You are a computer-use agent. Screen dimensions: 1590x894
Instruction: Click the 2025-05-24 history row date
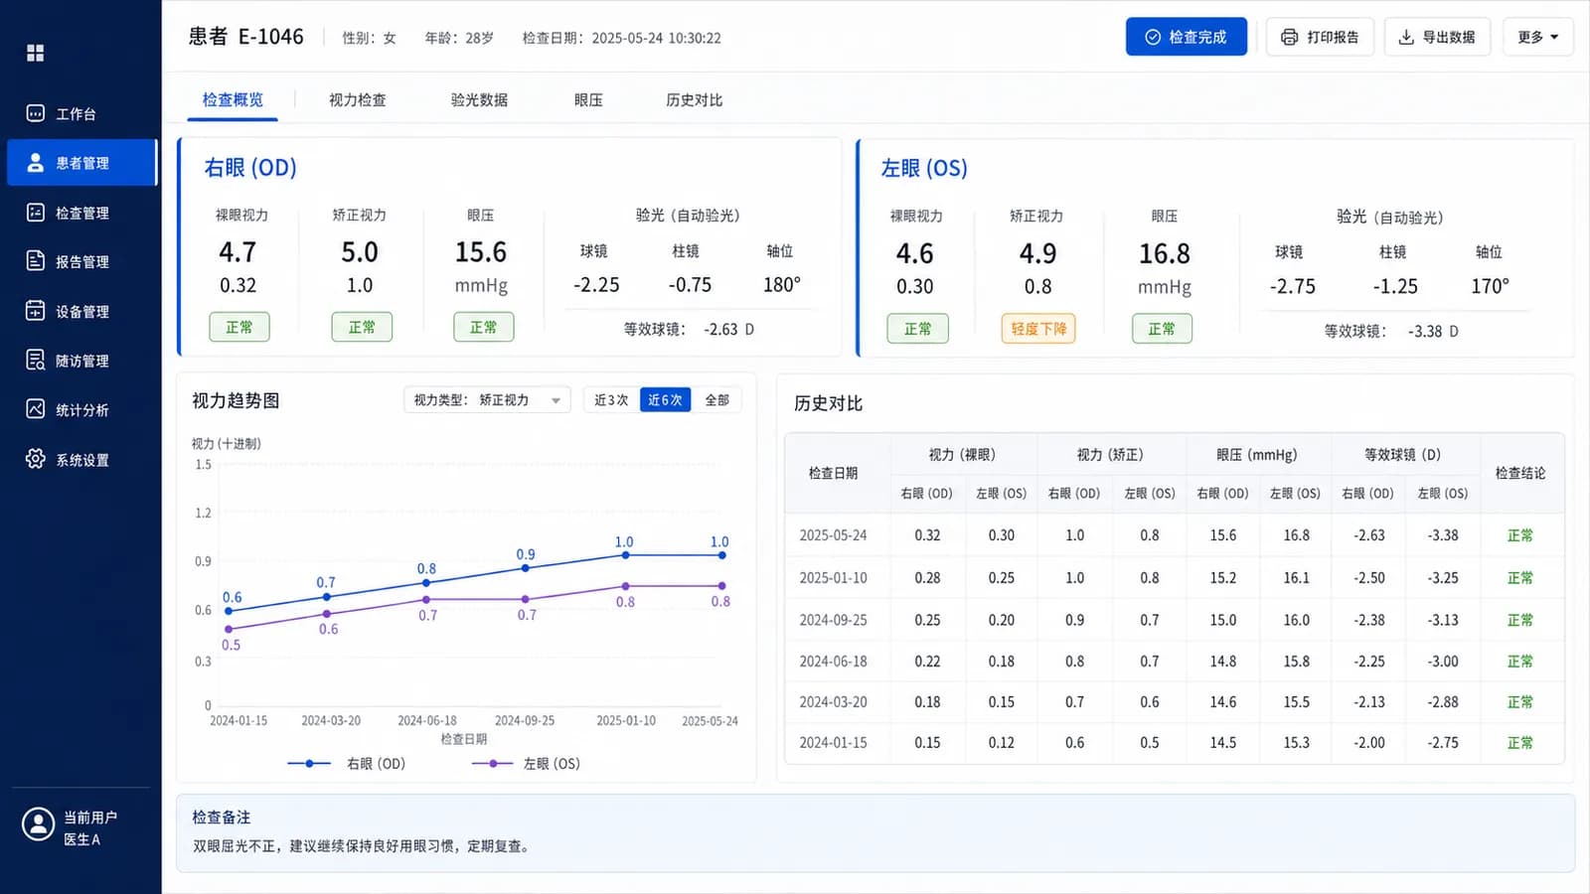(x=833, y=534)
